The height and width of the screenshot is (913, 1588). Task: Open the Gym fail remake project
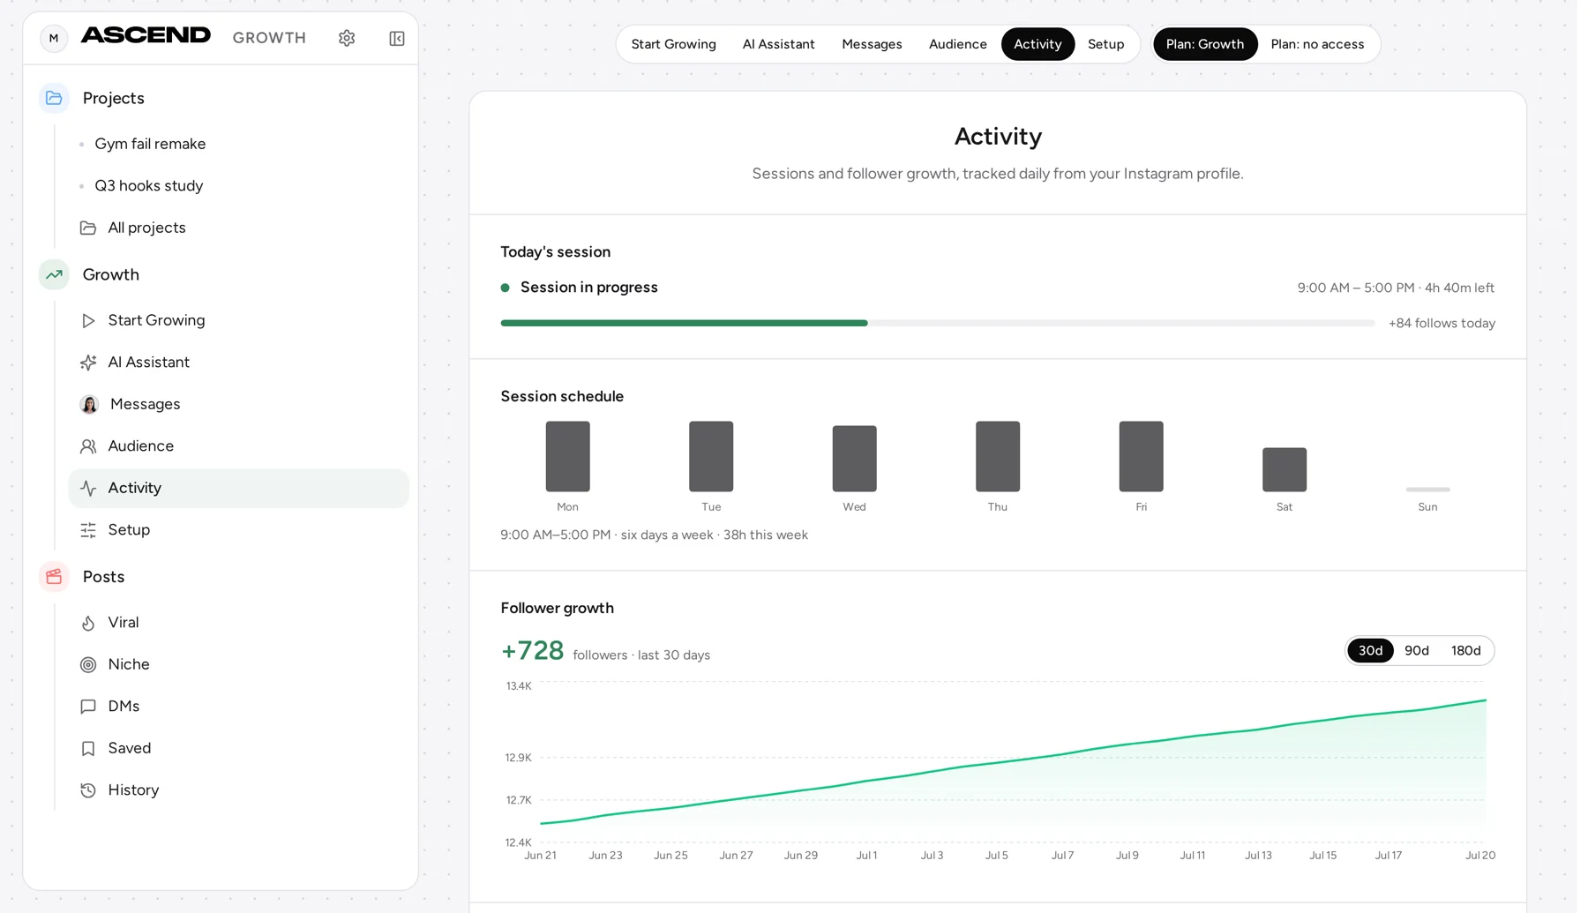coord(150,144)
